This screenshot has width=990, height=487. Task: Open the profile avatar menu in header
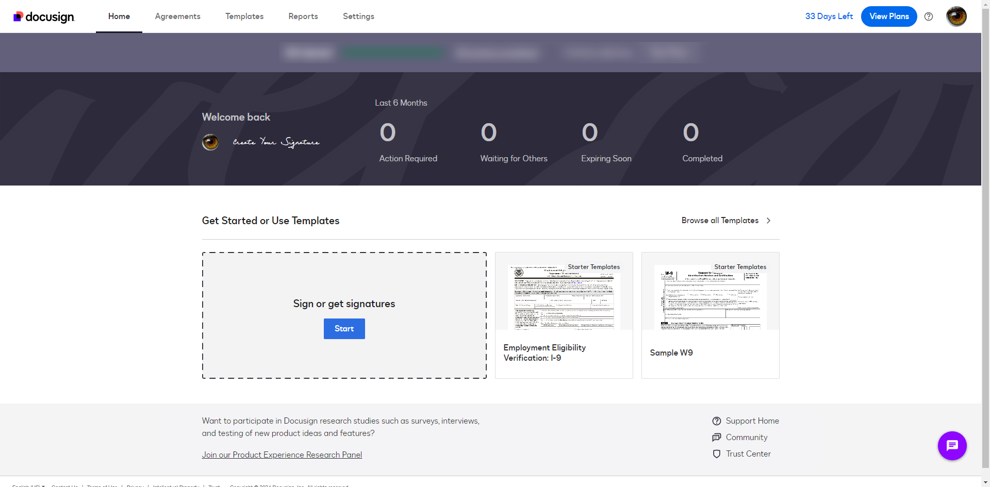[956, 16]
